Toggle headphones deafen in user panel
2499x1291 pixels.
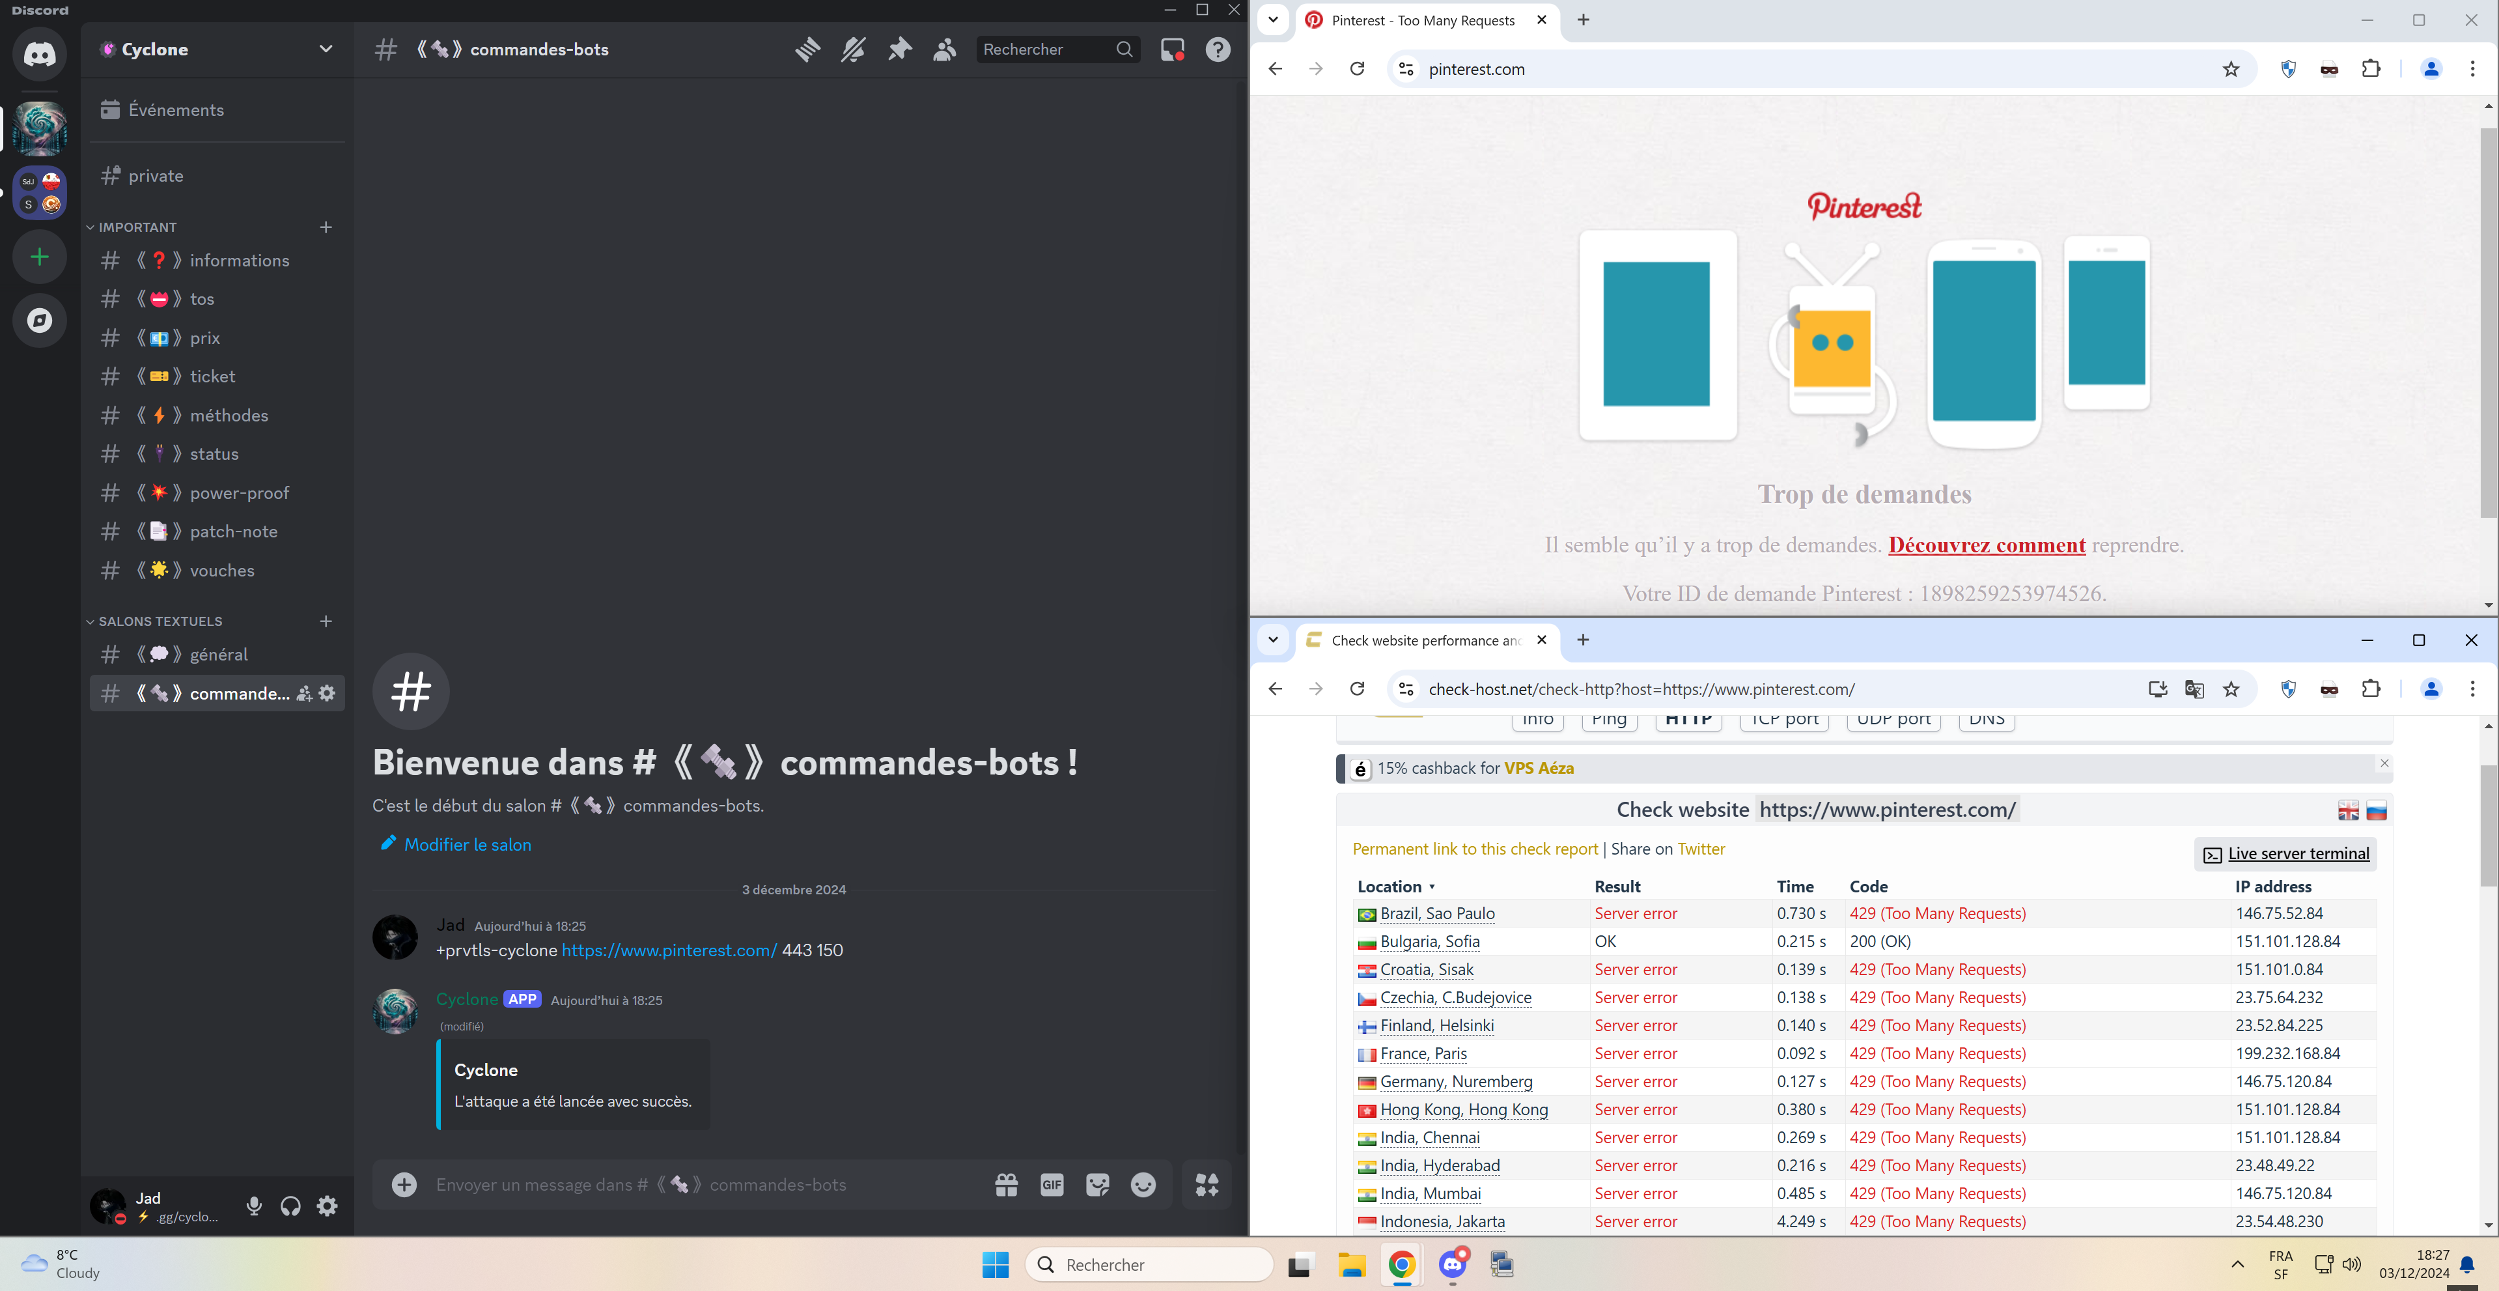(290, 1206)
